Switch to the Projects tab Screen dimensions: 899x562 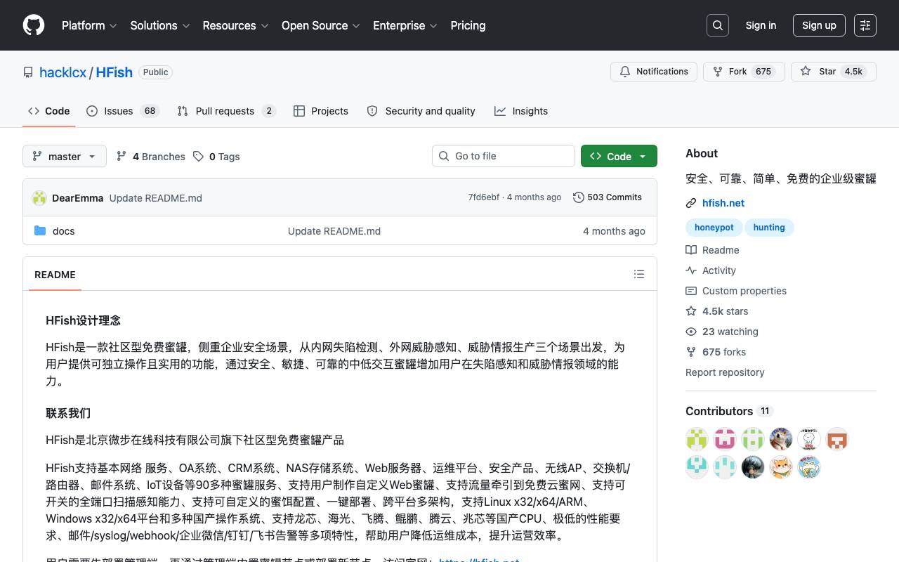click(x=321, y=111)
